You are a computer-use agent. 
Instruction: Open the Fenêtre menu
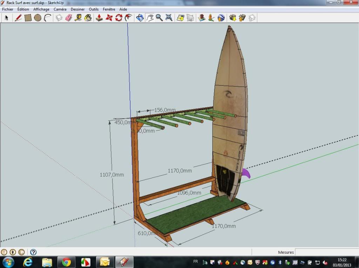[x=109, y=9]
